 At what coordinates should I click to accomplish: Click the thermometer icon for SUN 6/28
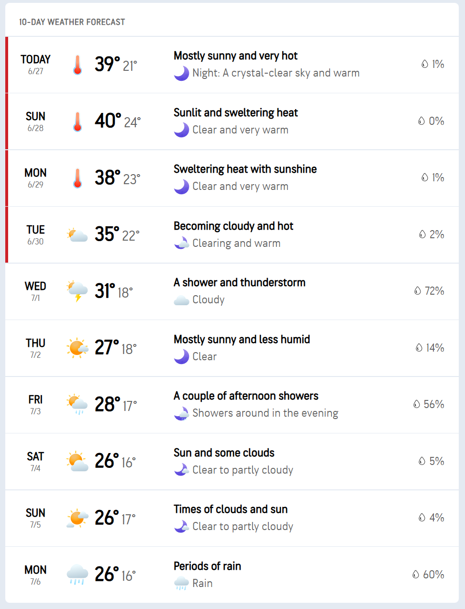(77, 122)
